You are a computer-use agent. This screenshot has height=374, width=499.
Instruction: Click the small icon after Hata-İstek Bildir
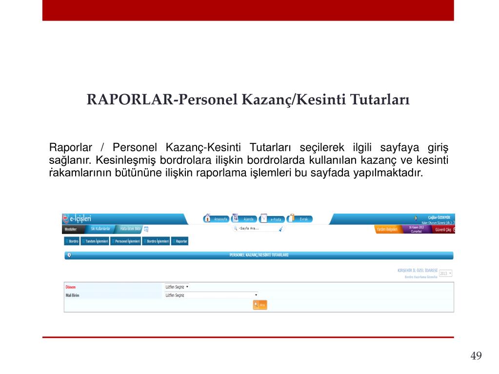146,229
